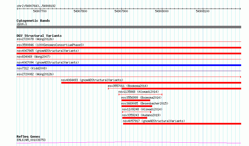
Task: Click the 54907900 ruler tick label
Action: pos(121,11)
